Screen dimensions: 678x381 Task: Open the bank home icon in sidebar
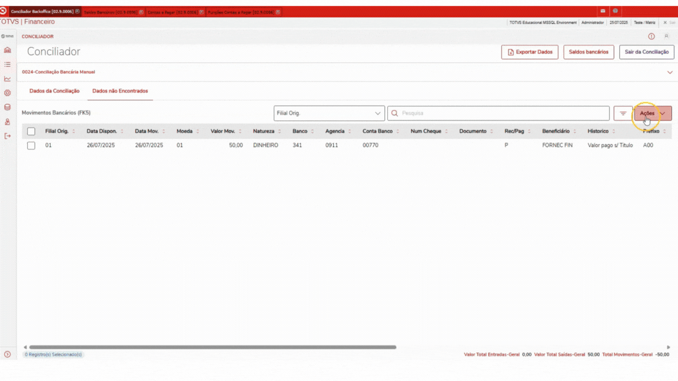(x=7, y=50)
